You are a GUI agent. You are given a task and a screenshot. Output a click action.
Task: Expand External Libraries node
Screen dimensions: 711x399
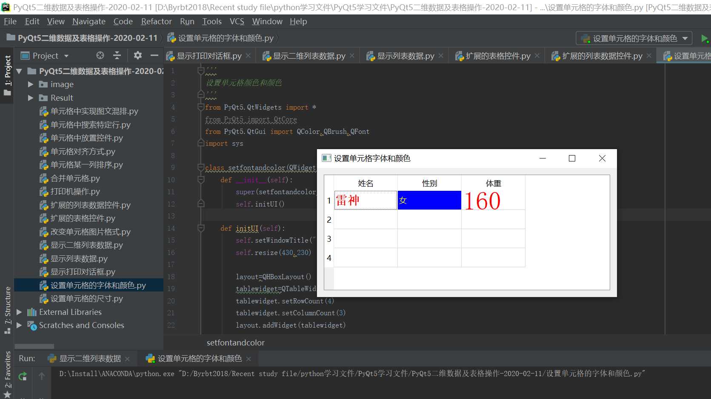coord(19,312)
